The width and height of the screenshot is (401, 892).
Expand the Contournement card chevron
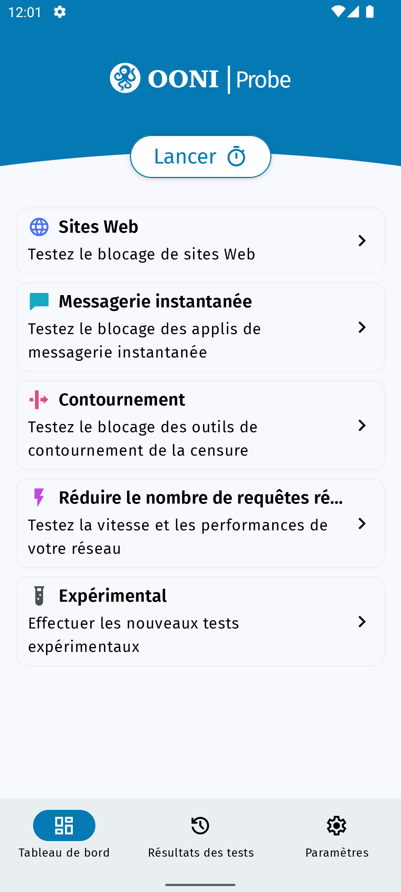[x=362, y=426]
